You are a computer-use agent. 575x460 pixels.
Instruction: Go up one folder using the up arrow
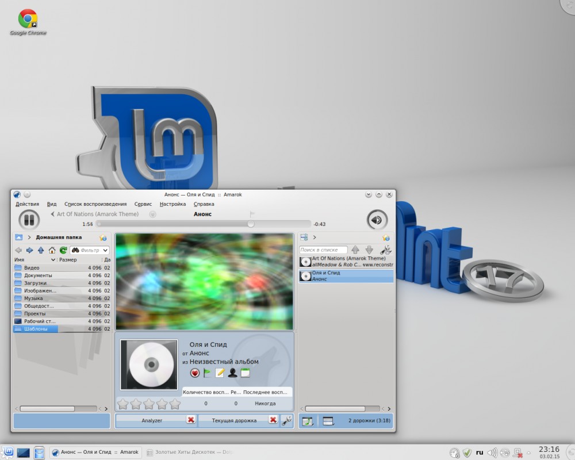coord(41,250)
